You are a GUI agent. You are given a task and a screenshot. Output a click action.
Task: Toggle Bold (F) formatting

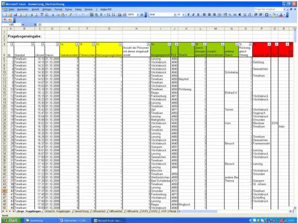(x=188, y=15)
